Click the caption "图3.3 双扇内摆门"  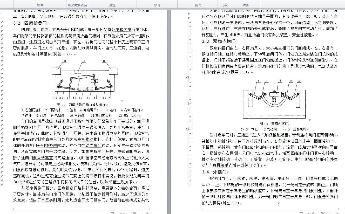(x=274, y=124)
